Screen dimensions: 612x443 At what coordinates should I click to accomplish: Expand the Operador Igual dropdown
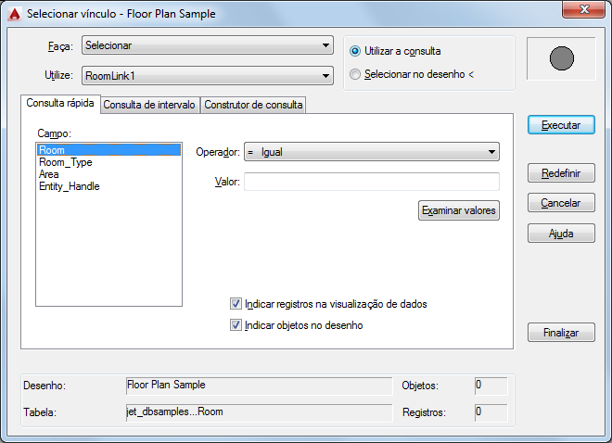[372, 152]
